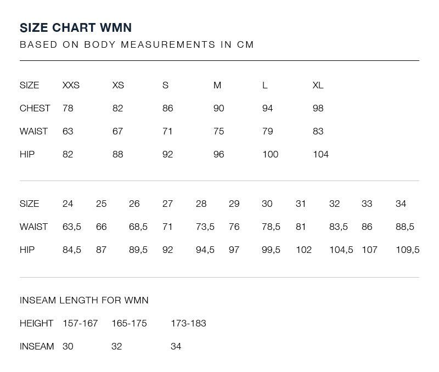Select the XXS size column header

click(x=71, y=85)
